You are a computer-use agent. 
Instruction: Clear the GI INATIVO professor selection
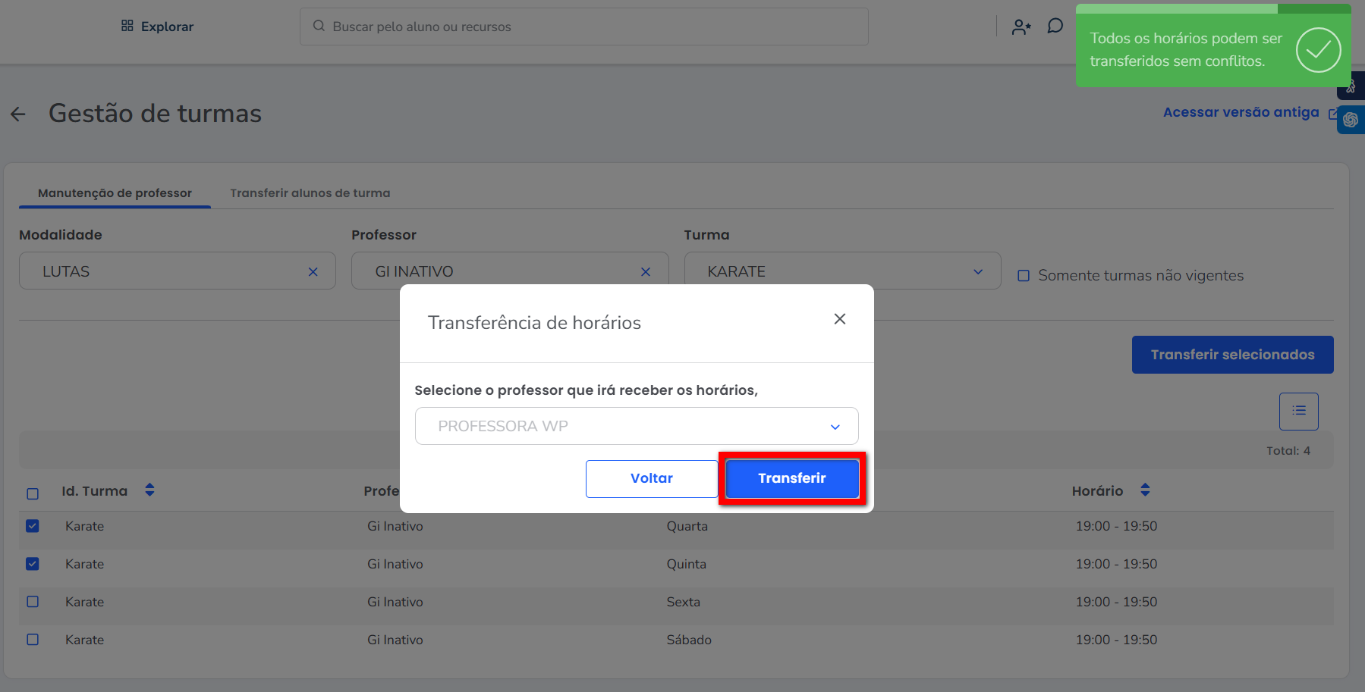point(645,272)
